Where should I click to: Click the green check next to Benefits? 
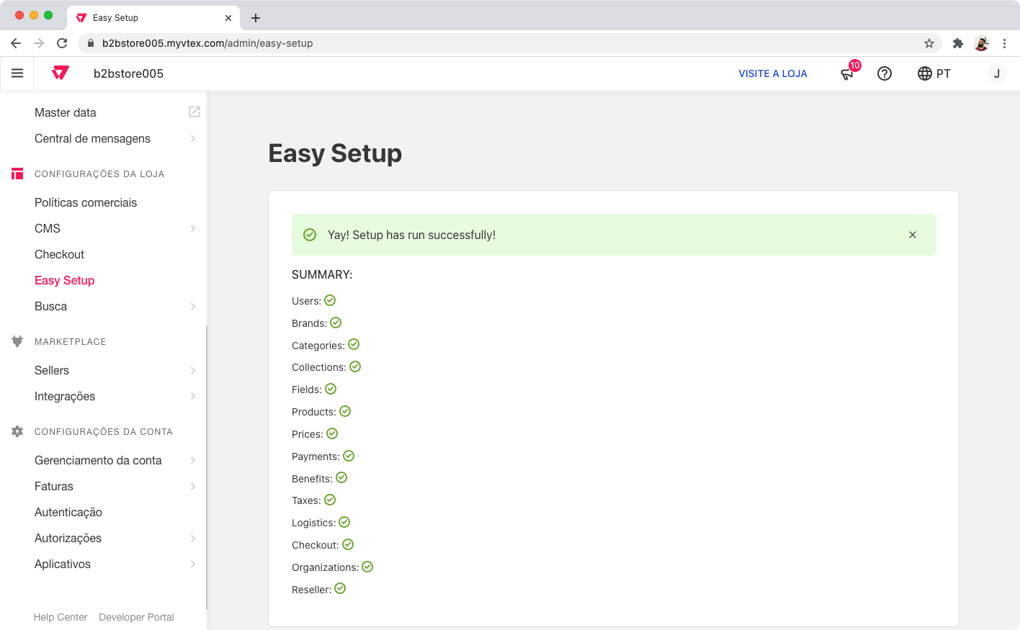tap(341, 477)
